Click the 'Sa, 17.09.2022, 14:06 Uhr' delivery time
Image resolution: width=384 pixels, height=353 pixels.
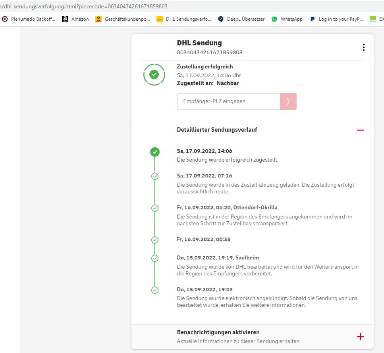[x=209, y=75]
